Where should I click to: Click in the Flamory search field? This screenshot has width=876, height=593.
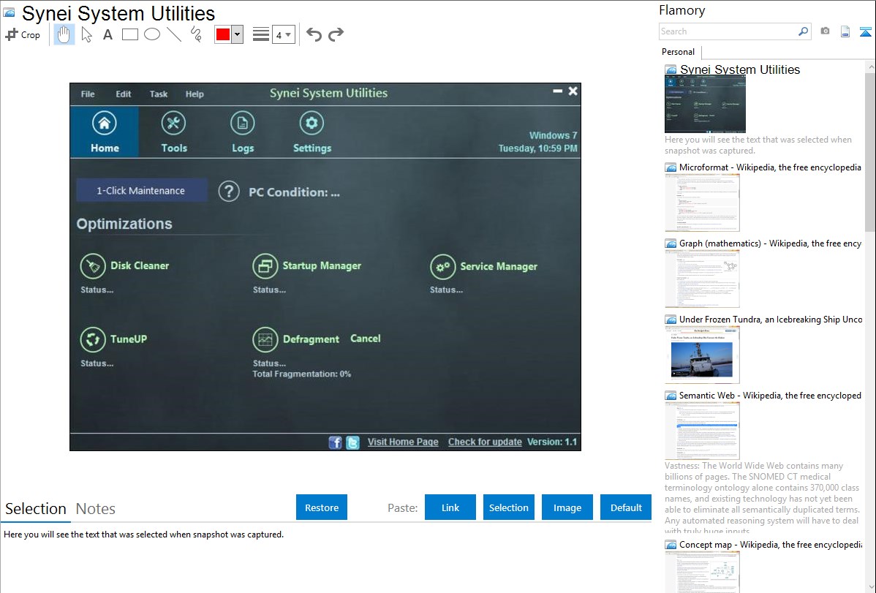coord(728,31)
